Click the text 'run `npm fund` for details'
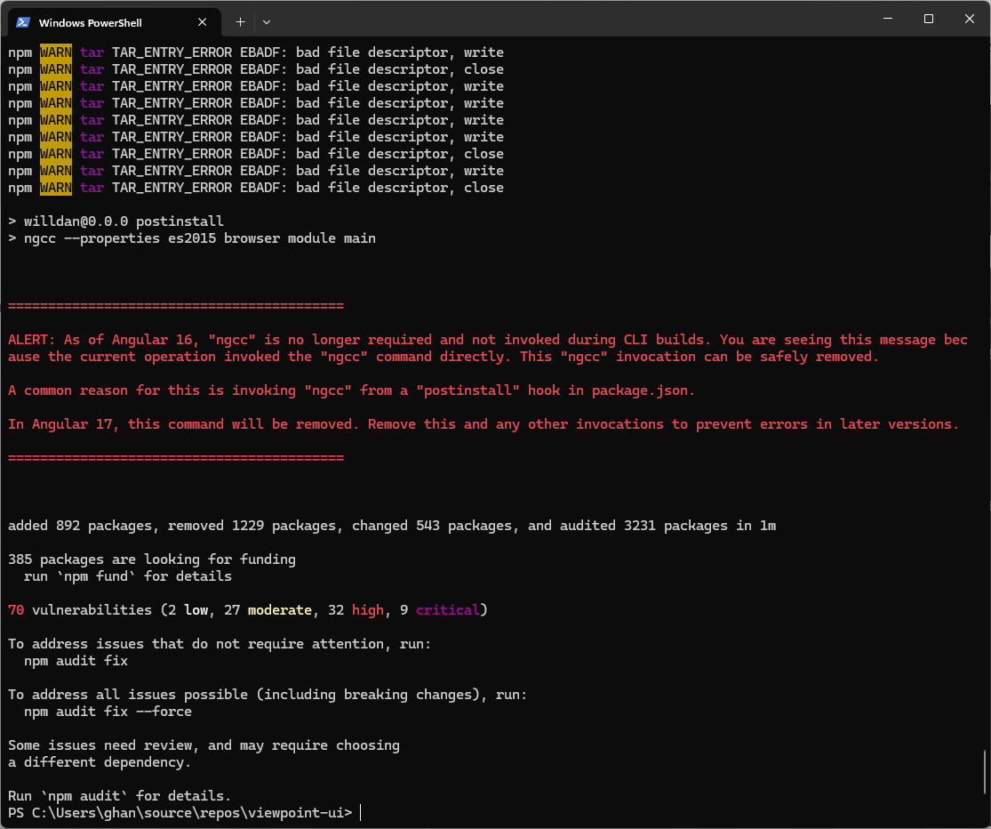This screenshot has height=829, width=991. 128,576
